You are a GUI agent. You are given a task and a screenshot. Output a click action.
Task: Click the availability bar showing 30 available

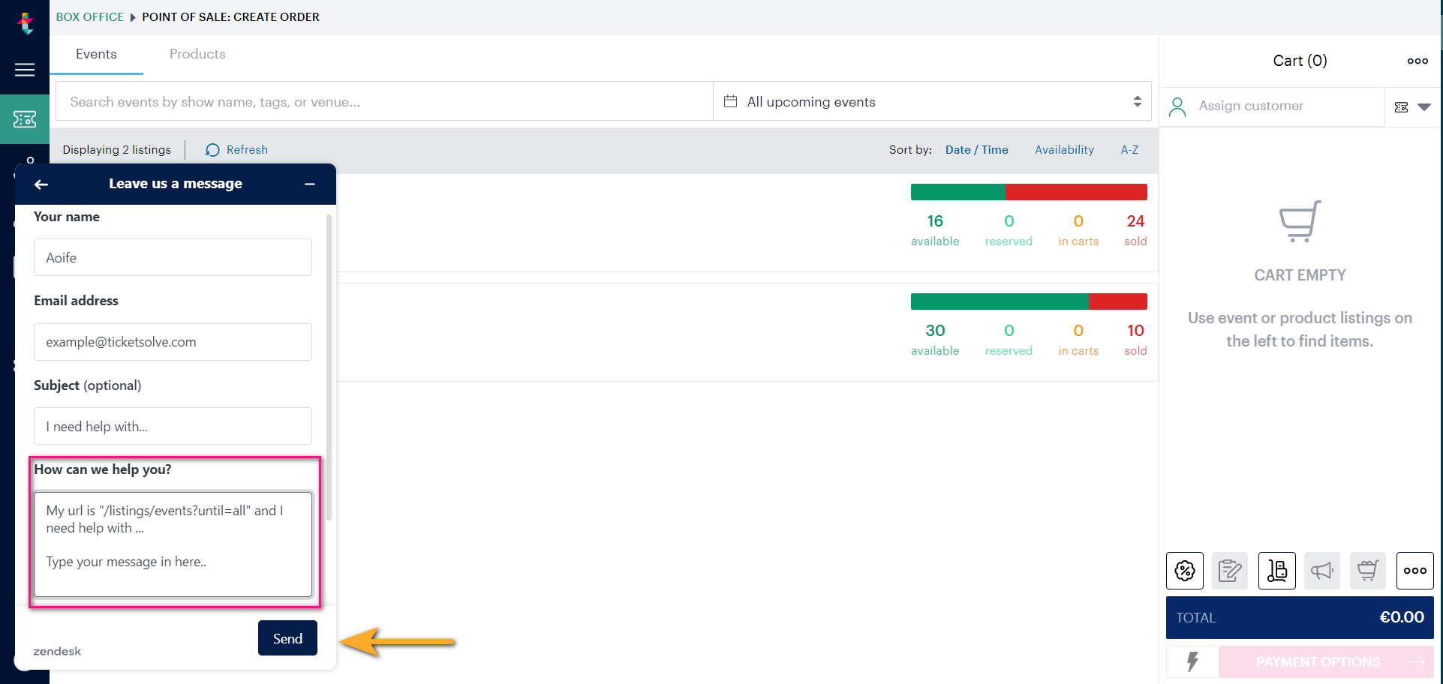coord(1029,301)
